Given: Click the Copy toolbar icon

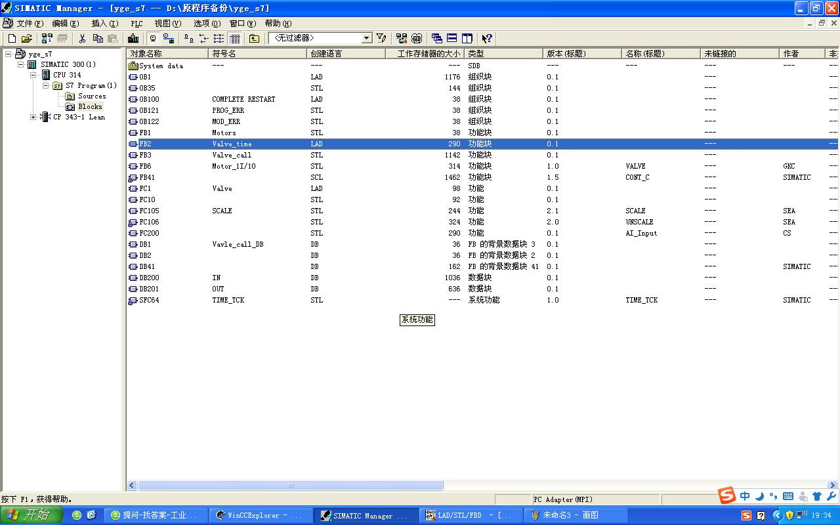Looking at the screenshot, I should click(x=98, y=39).
